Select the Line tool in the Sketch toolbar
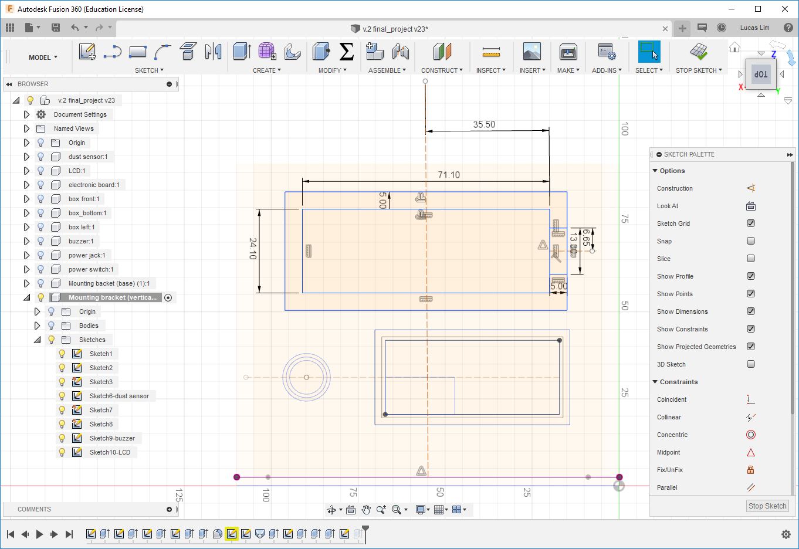Image resolution: width=799 pixels, height=549 pixels. point(112,52)
